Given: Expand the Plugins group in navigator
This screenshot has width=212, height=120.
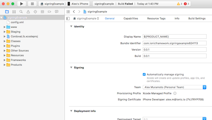Looking at the screenshot, I should click(x=5, y=46).
